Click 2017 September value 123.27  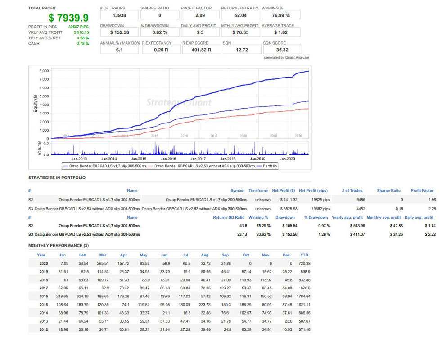[x=225, y=288]
